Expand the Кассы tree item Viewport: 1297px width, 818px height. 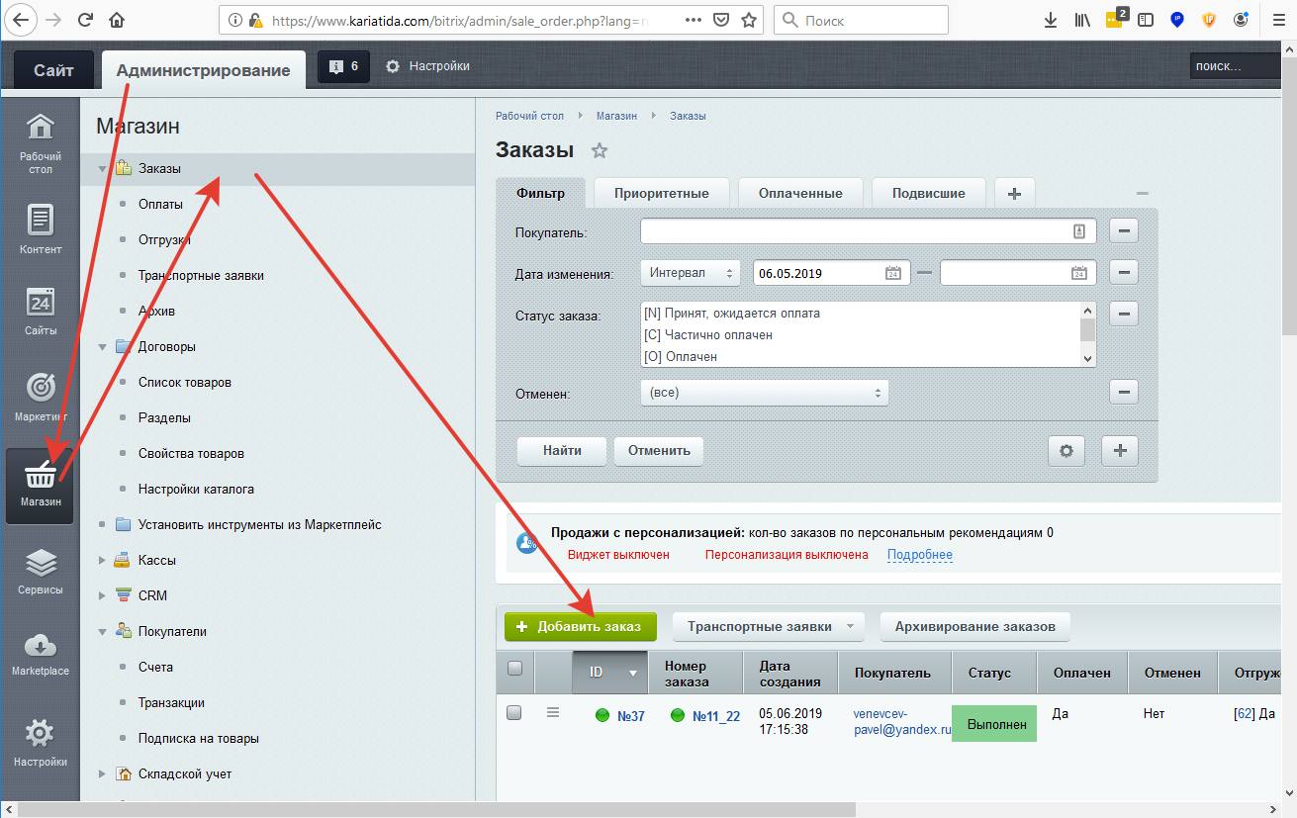click(102, 560)
